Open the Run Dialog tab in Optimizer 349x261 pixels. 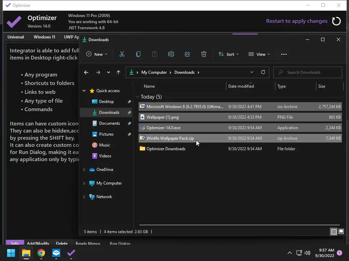[x=120, y=243]
